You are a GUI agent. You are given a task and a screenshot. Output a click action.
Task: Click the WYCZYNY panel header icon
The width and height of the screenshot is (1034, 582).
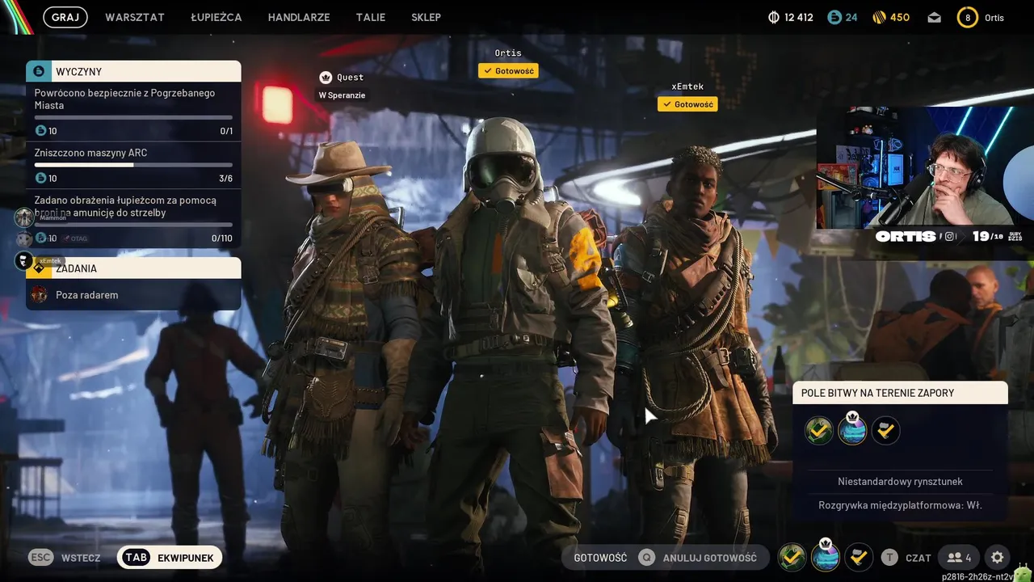[x=39, y=71]
